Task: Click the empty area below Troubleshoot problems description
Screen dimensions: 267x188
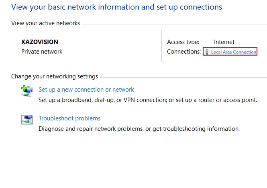Action: coord(132,160)
